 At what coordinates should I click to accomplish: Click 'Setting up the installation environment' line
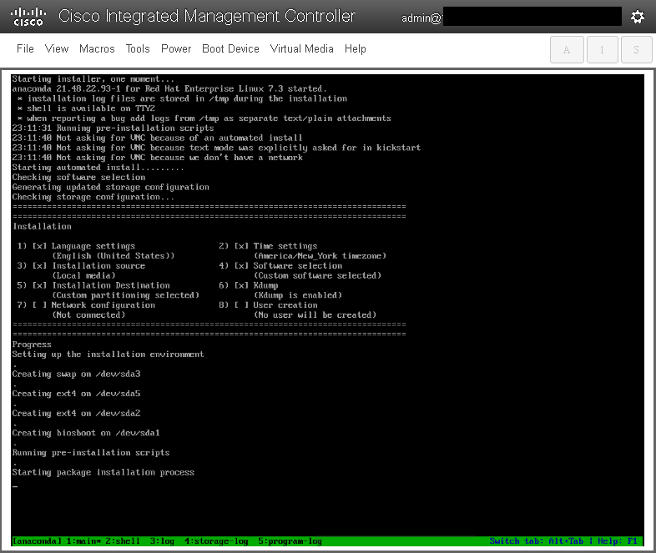coord(108,354)
